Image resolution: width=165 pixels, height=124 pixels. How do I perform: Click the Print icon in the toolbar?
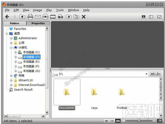click(x=30, y=17)
